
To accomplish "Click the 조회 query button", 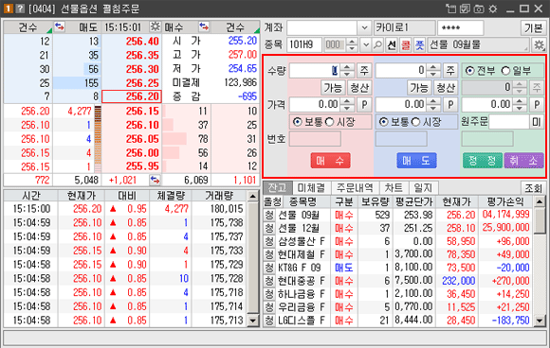I will tap(533, 188).
